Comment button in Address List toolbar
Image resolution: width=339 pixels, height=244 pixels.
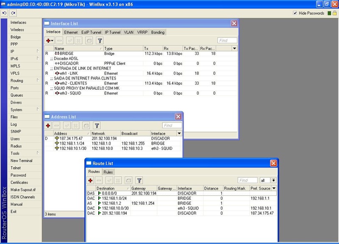pos(86,125)
